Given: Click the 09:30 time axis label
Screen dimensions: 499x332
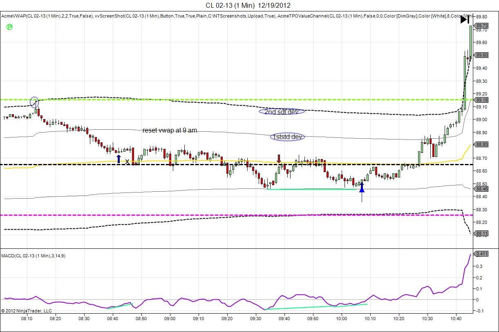Looking at the screenshot, I should pyautogui.click(x=255, y=318).
